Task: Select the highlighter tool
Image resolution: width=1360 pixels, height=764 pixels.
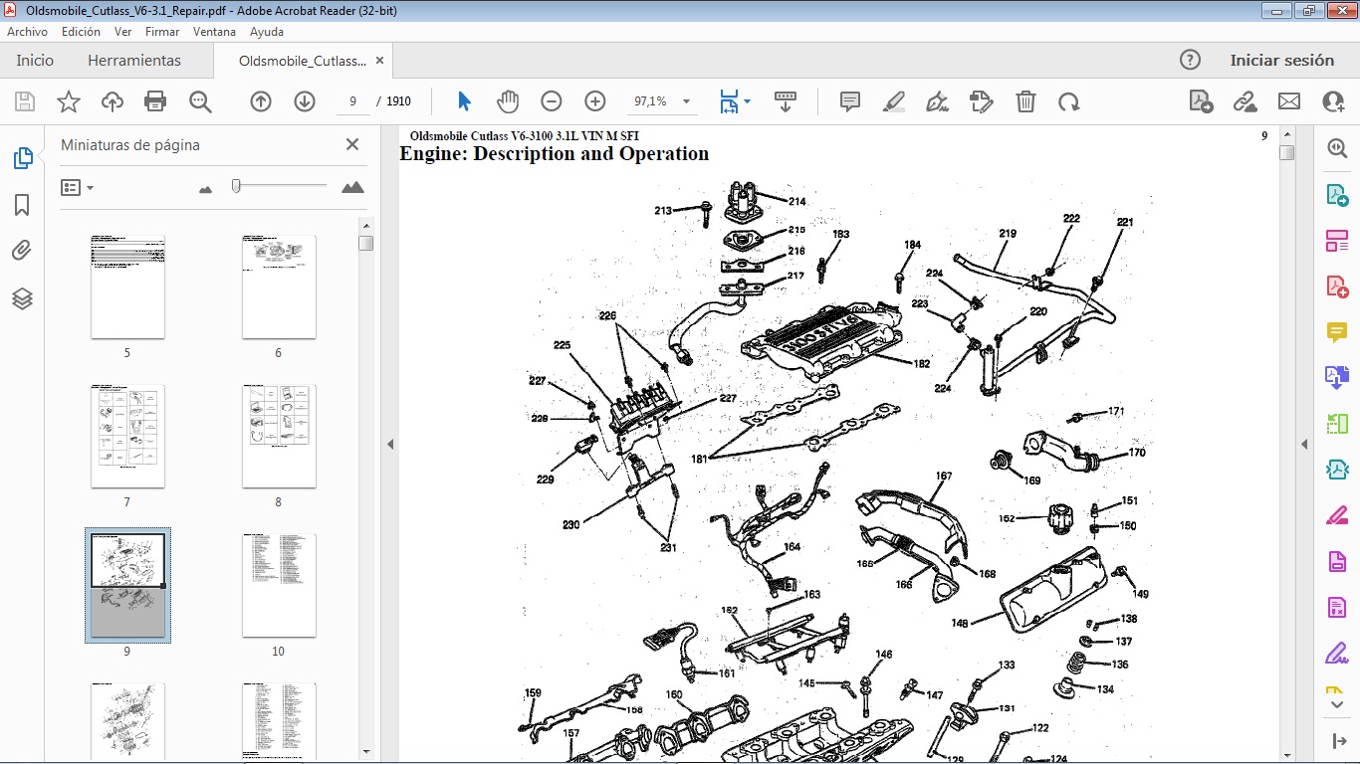Action: pyautogui.click(x=894, y=101)
